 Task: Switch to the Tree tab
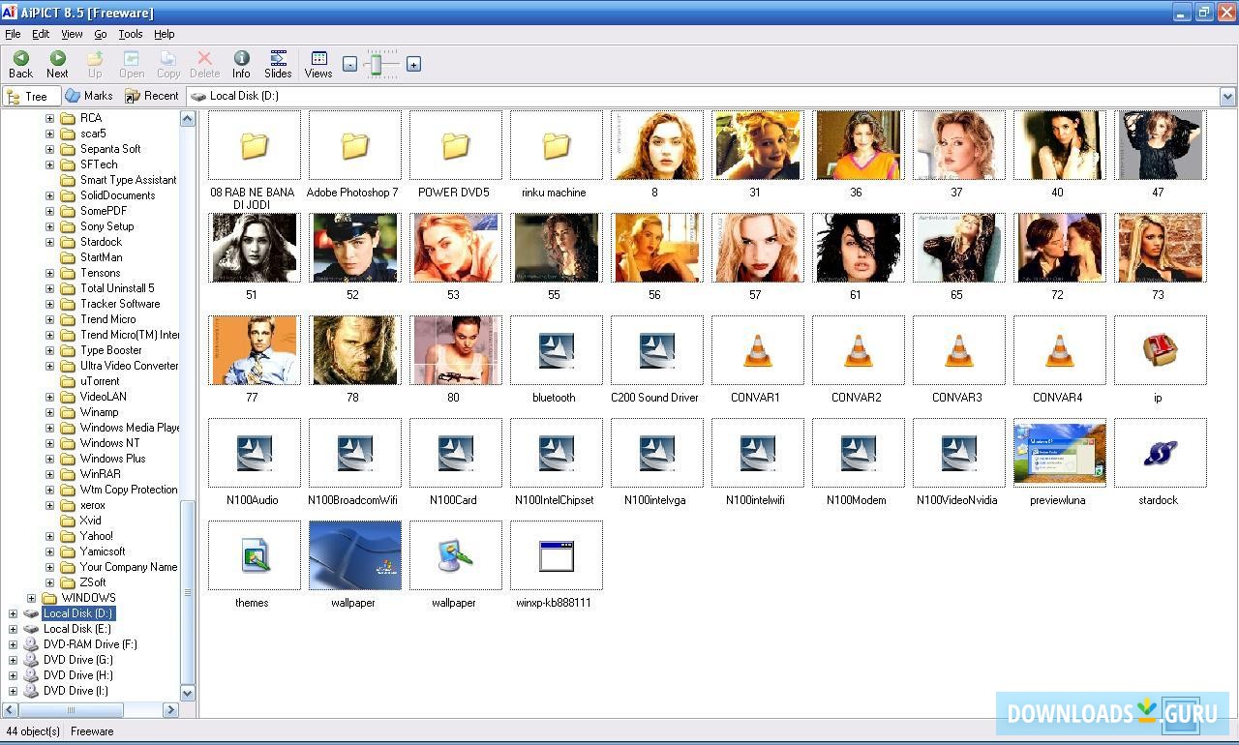pos(32,96)
